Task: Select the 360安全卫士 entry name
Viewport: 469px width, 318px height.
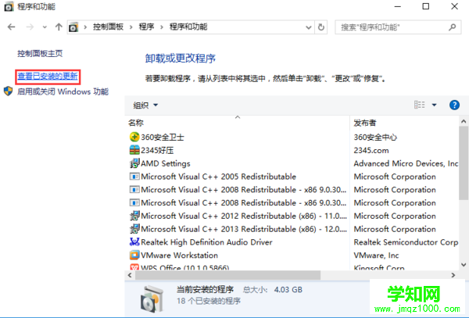Action: click(x=163, y=138)
